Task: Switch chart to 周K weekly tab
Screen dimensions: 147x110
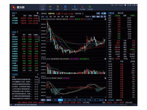Action: (51, 17)
